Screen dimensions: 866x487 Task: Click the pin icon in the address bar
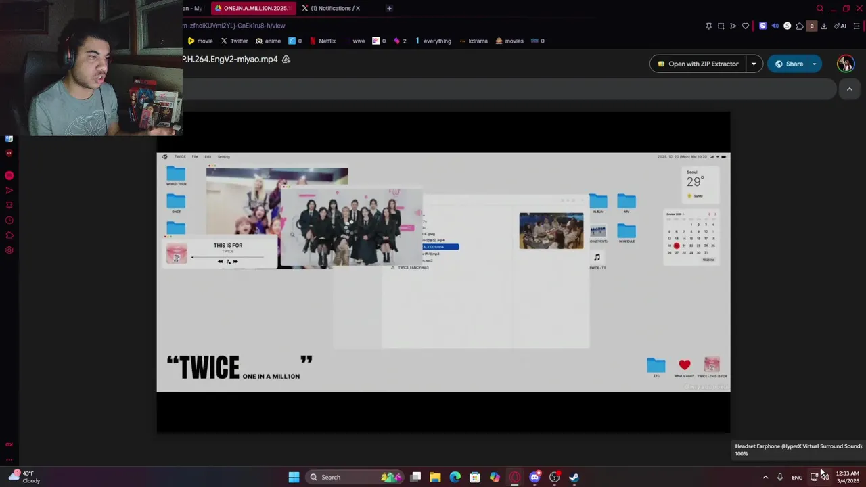pyautogui.click(x=709, y=26)
